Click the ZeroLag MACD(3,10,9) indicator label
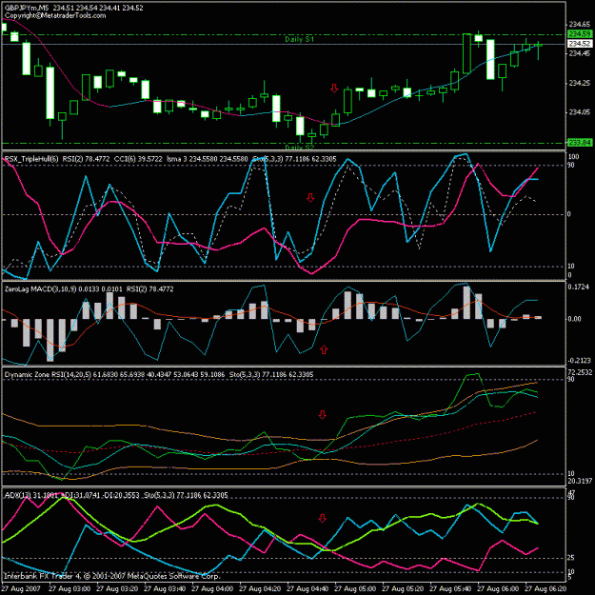 click(40, 289)
